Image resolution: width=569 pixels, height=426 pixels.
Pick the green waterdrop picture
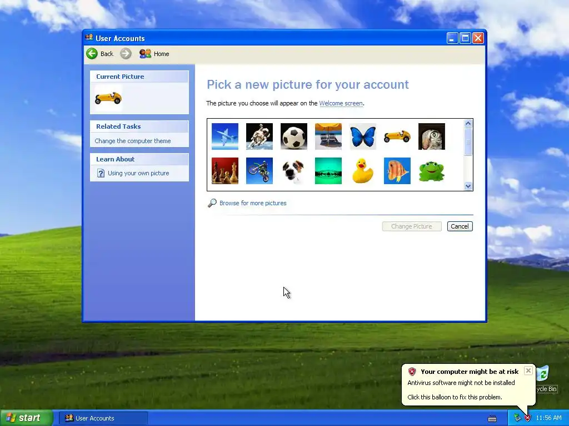[x=328, y=171]
